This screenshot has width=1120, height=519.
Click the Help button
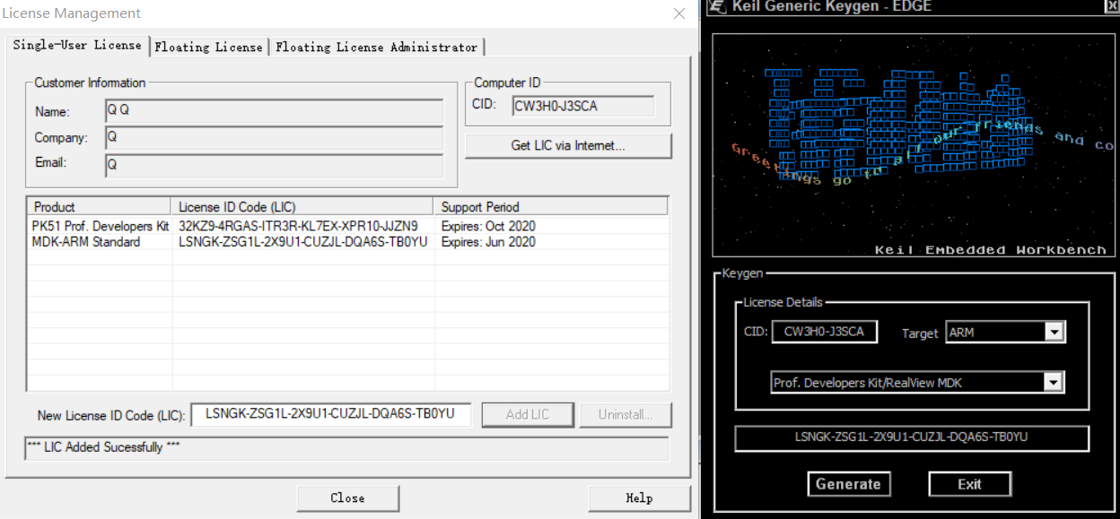tap(639, 498)
